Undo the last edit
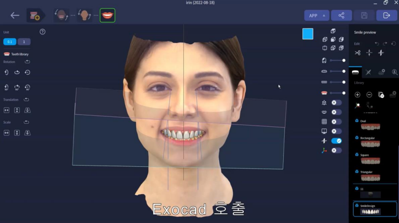The height and width of the screenshot is (223, 399). (377, 44)
